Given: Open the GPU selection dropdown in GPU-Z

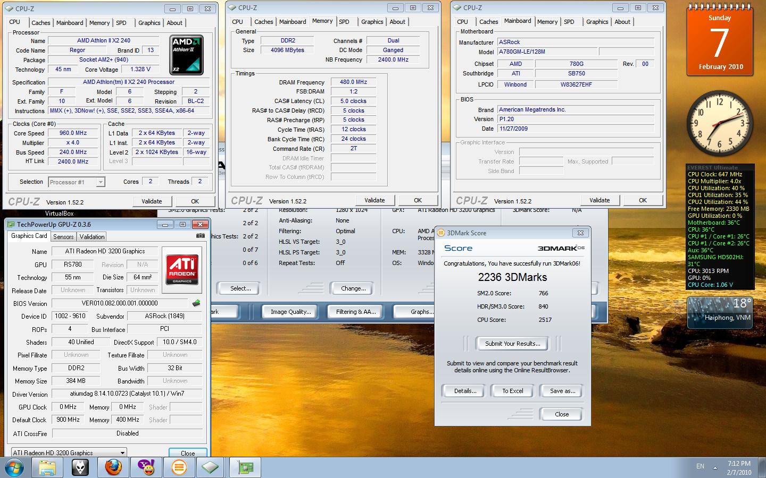Looking at the screenshot, I should [x=69, y=453].
